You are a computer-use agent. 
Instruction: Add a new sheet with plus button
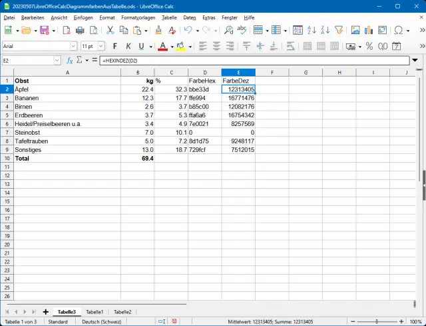[45, 312]
